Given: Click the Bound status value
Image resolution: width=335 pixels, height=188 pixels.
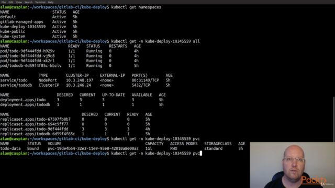Looking at the screenshot, I should coord(33,148).
